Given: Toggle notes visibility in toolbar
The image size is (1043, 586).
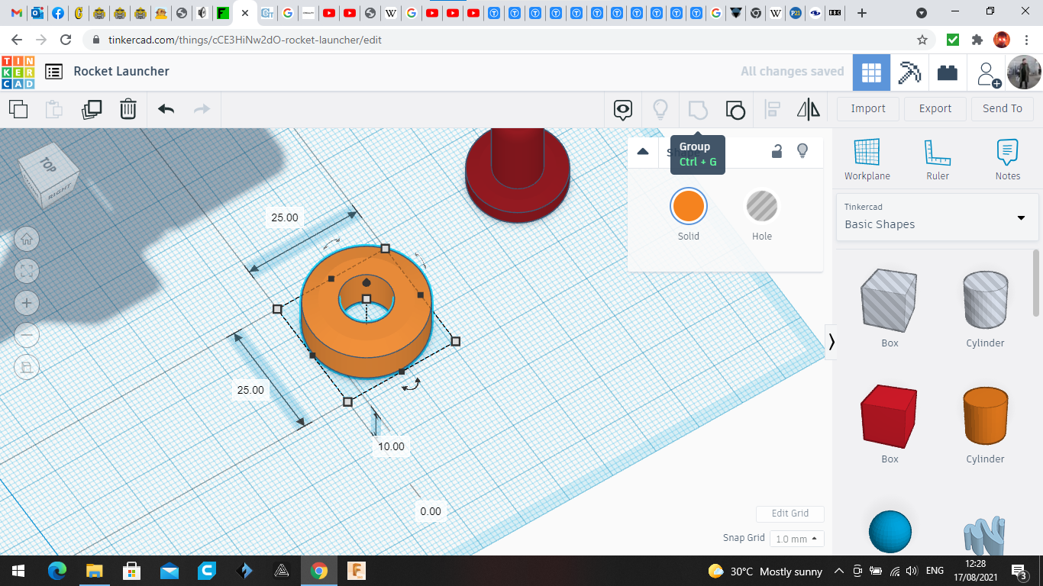Looking at the screenshot, I should coord(623,110).
